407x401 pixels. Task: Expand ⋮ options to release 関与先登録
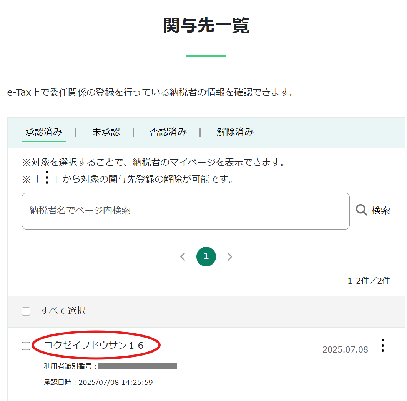tap(383, 346)
